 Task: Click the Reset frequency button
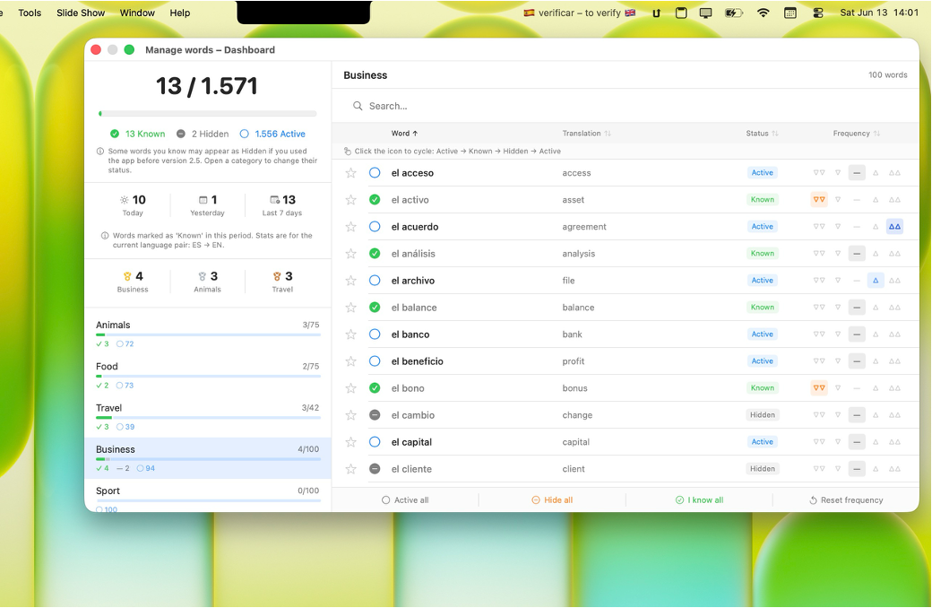pos(846,500)
